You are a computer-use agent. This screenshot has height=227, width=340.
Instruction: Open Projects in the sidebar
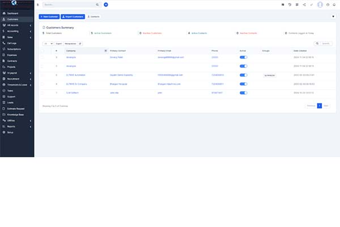11,67
